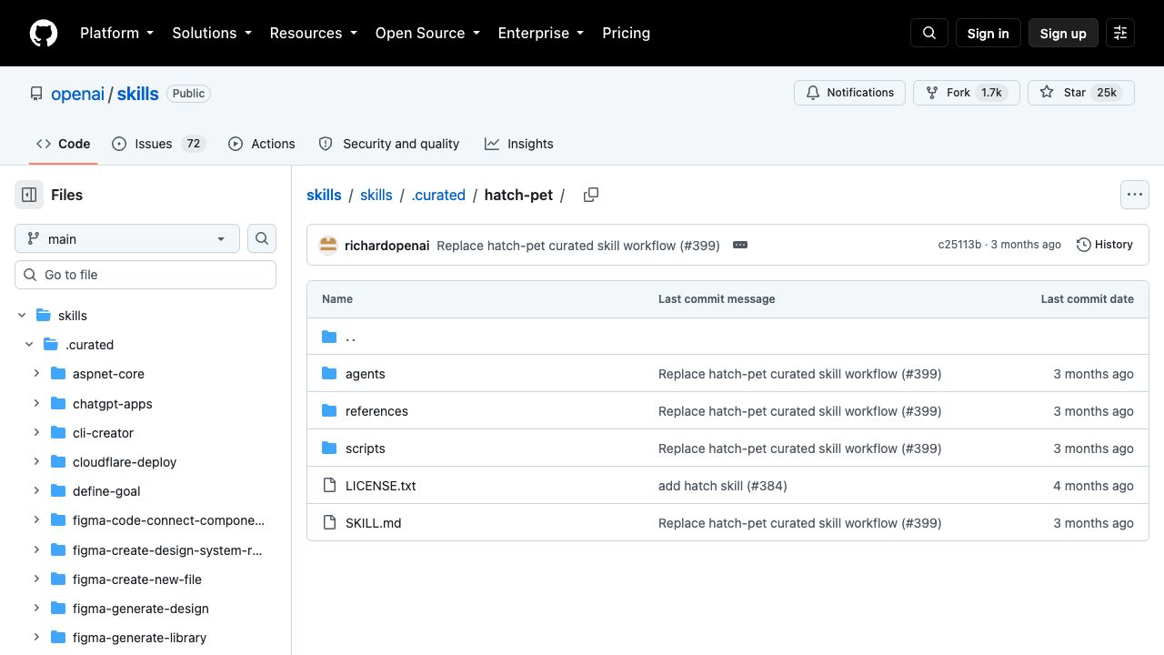Open the Open Source menu
This screenshot has width=1164, height=655.
pos(427,33)
